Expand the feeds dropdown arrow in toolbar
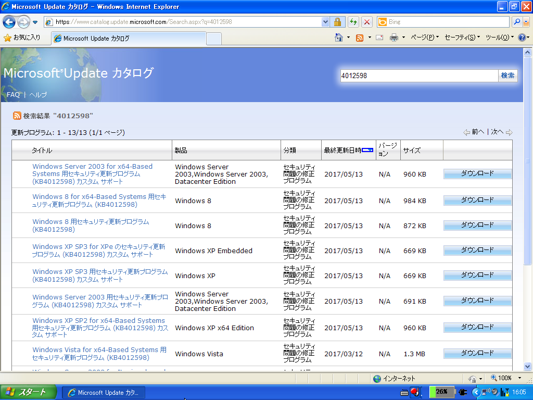The width and height of the screenshot is (533, 400). pyautogui.click(x=370, y=37)
